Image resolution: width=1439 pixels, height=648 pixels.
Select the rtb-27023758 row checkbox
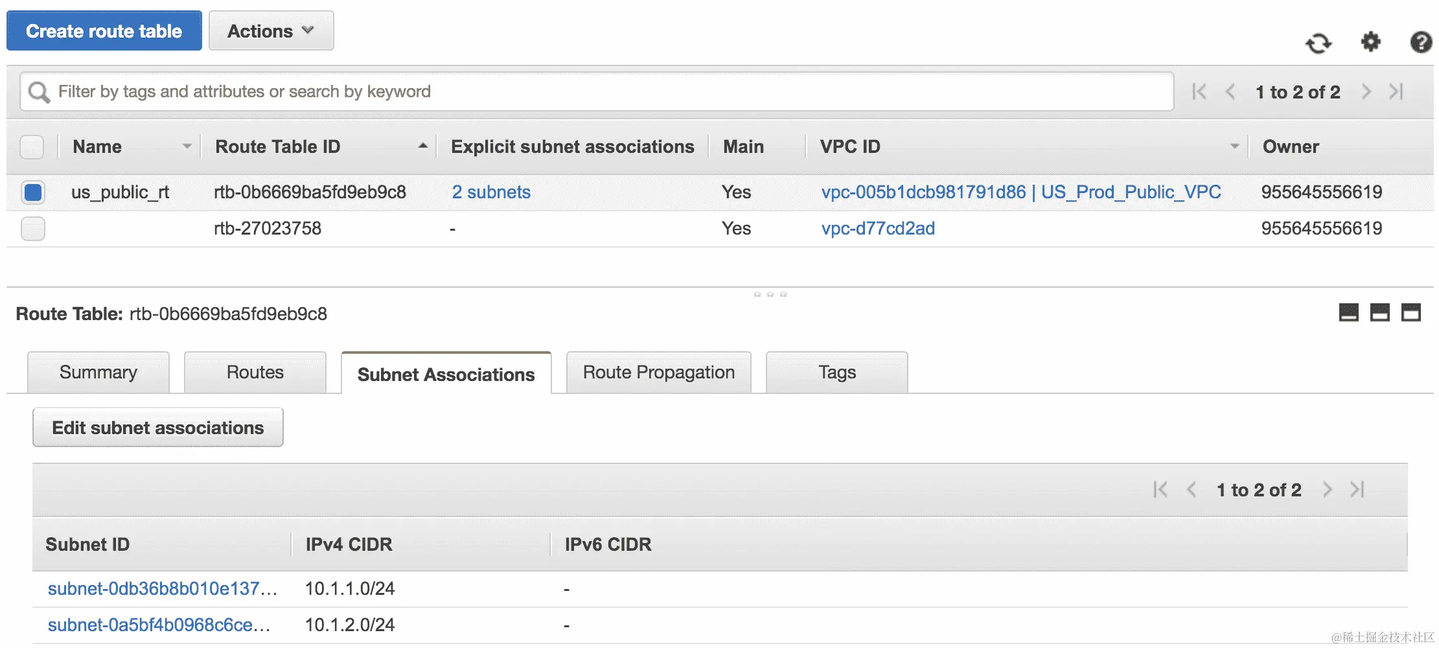pos(33,229)
